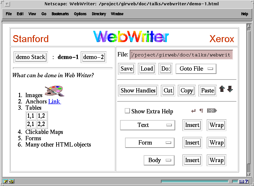This screenshot has width=254, height=186.
Task: Click table cell 2,1
Action: click(31, 124)
